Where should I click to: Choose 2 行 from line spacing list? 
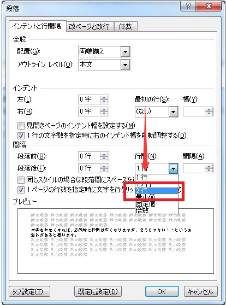(157, 190)
